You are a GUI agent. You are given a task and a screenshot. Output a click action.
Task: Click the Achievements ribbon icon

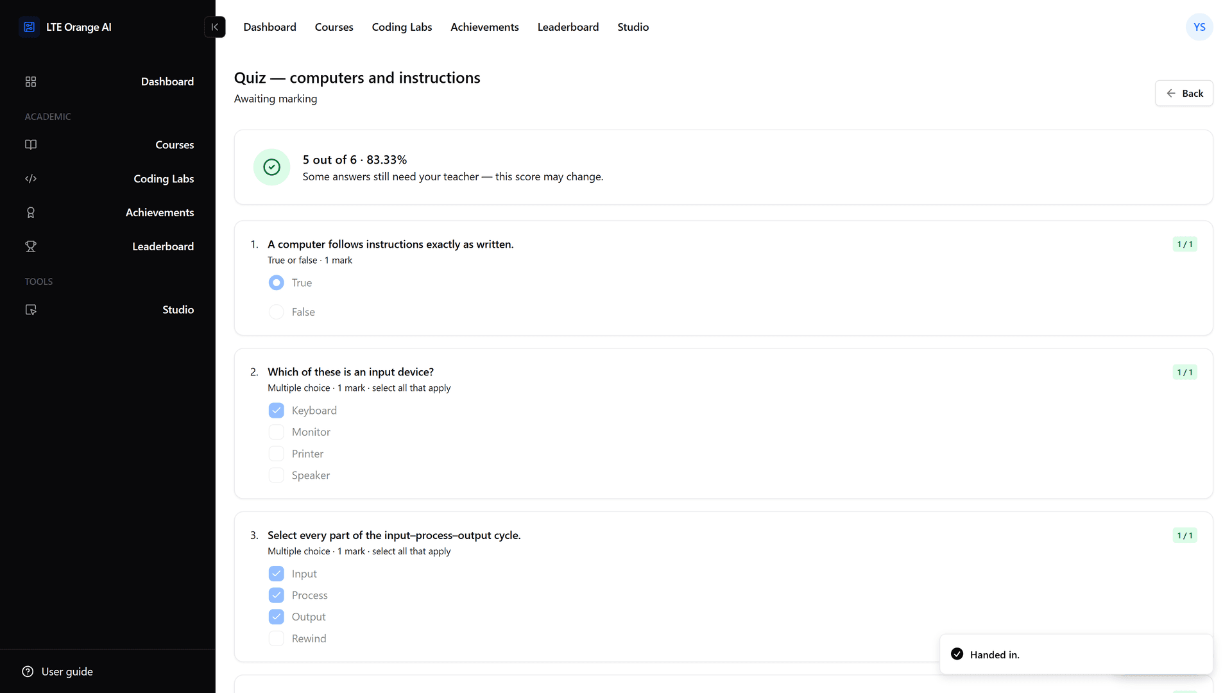click(31, 213)
